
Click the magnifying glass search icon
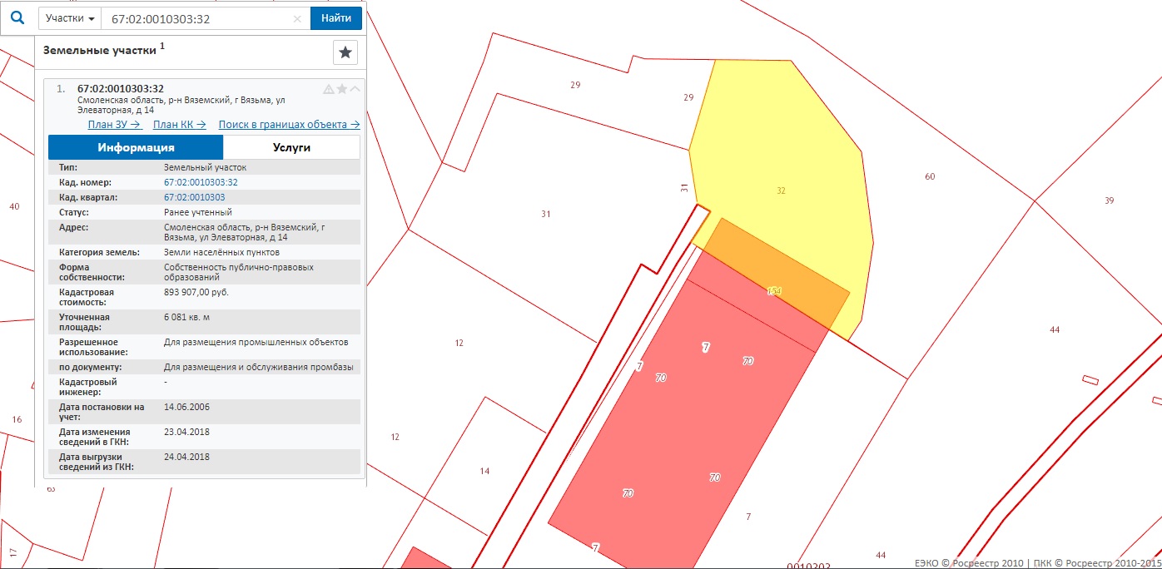pos(17,17)
